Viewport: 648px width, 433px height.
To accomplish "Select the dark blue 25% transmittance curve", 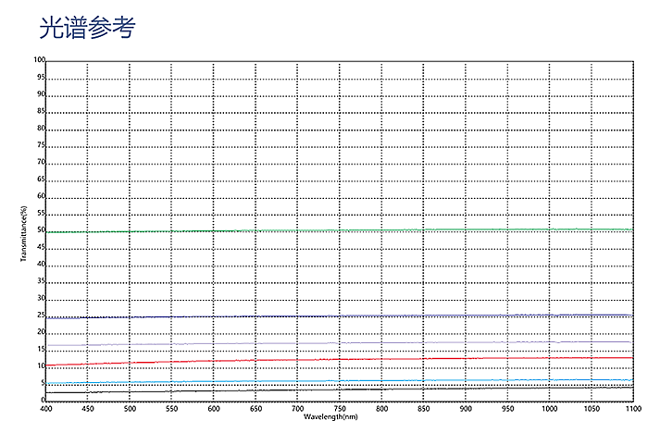I will click(x=339, y=316).
